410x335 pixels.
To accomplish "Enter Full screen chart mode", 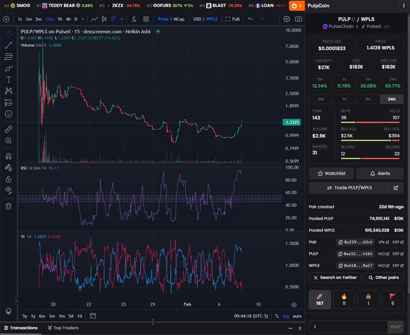I will pyautogui.click(x=232, y=19).
